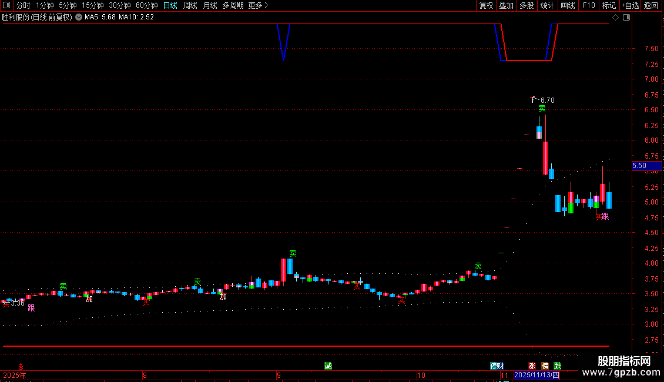The width and height of the screenshot is (664, 382).
Task: Click the 2025年 timeline label
Action: pos(15,376)
